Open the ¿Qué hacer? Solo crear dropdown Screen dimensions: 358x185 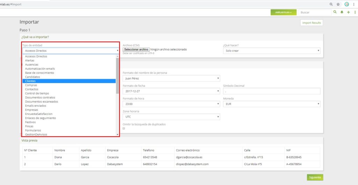(x=271, y=50)
